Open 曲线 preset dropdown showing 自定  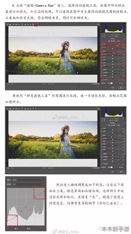[x=28, y=180]
